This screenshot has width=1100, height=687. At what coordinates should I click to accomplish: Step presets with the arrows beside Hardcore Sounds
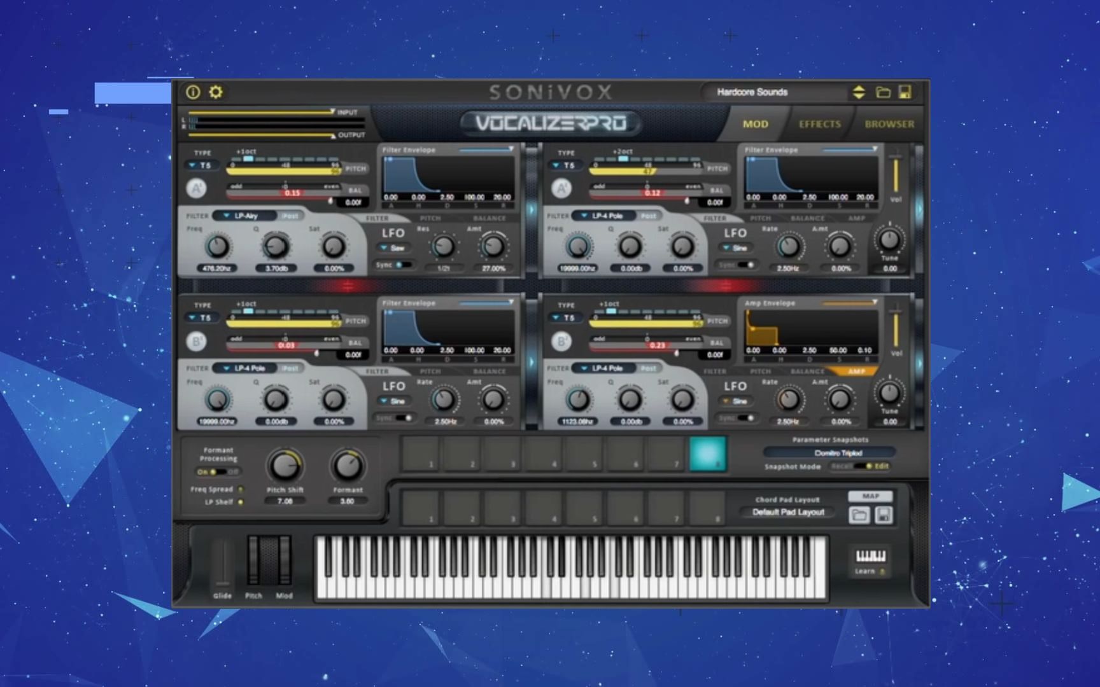click(x=859, y=92)
